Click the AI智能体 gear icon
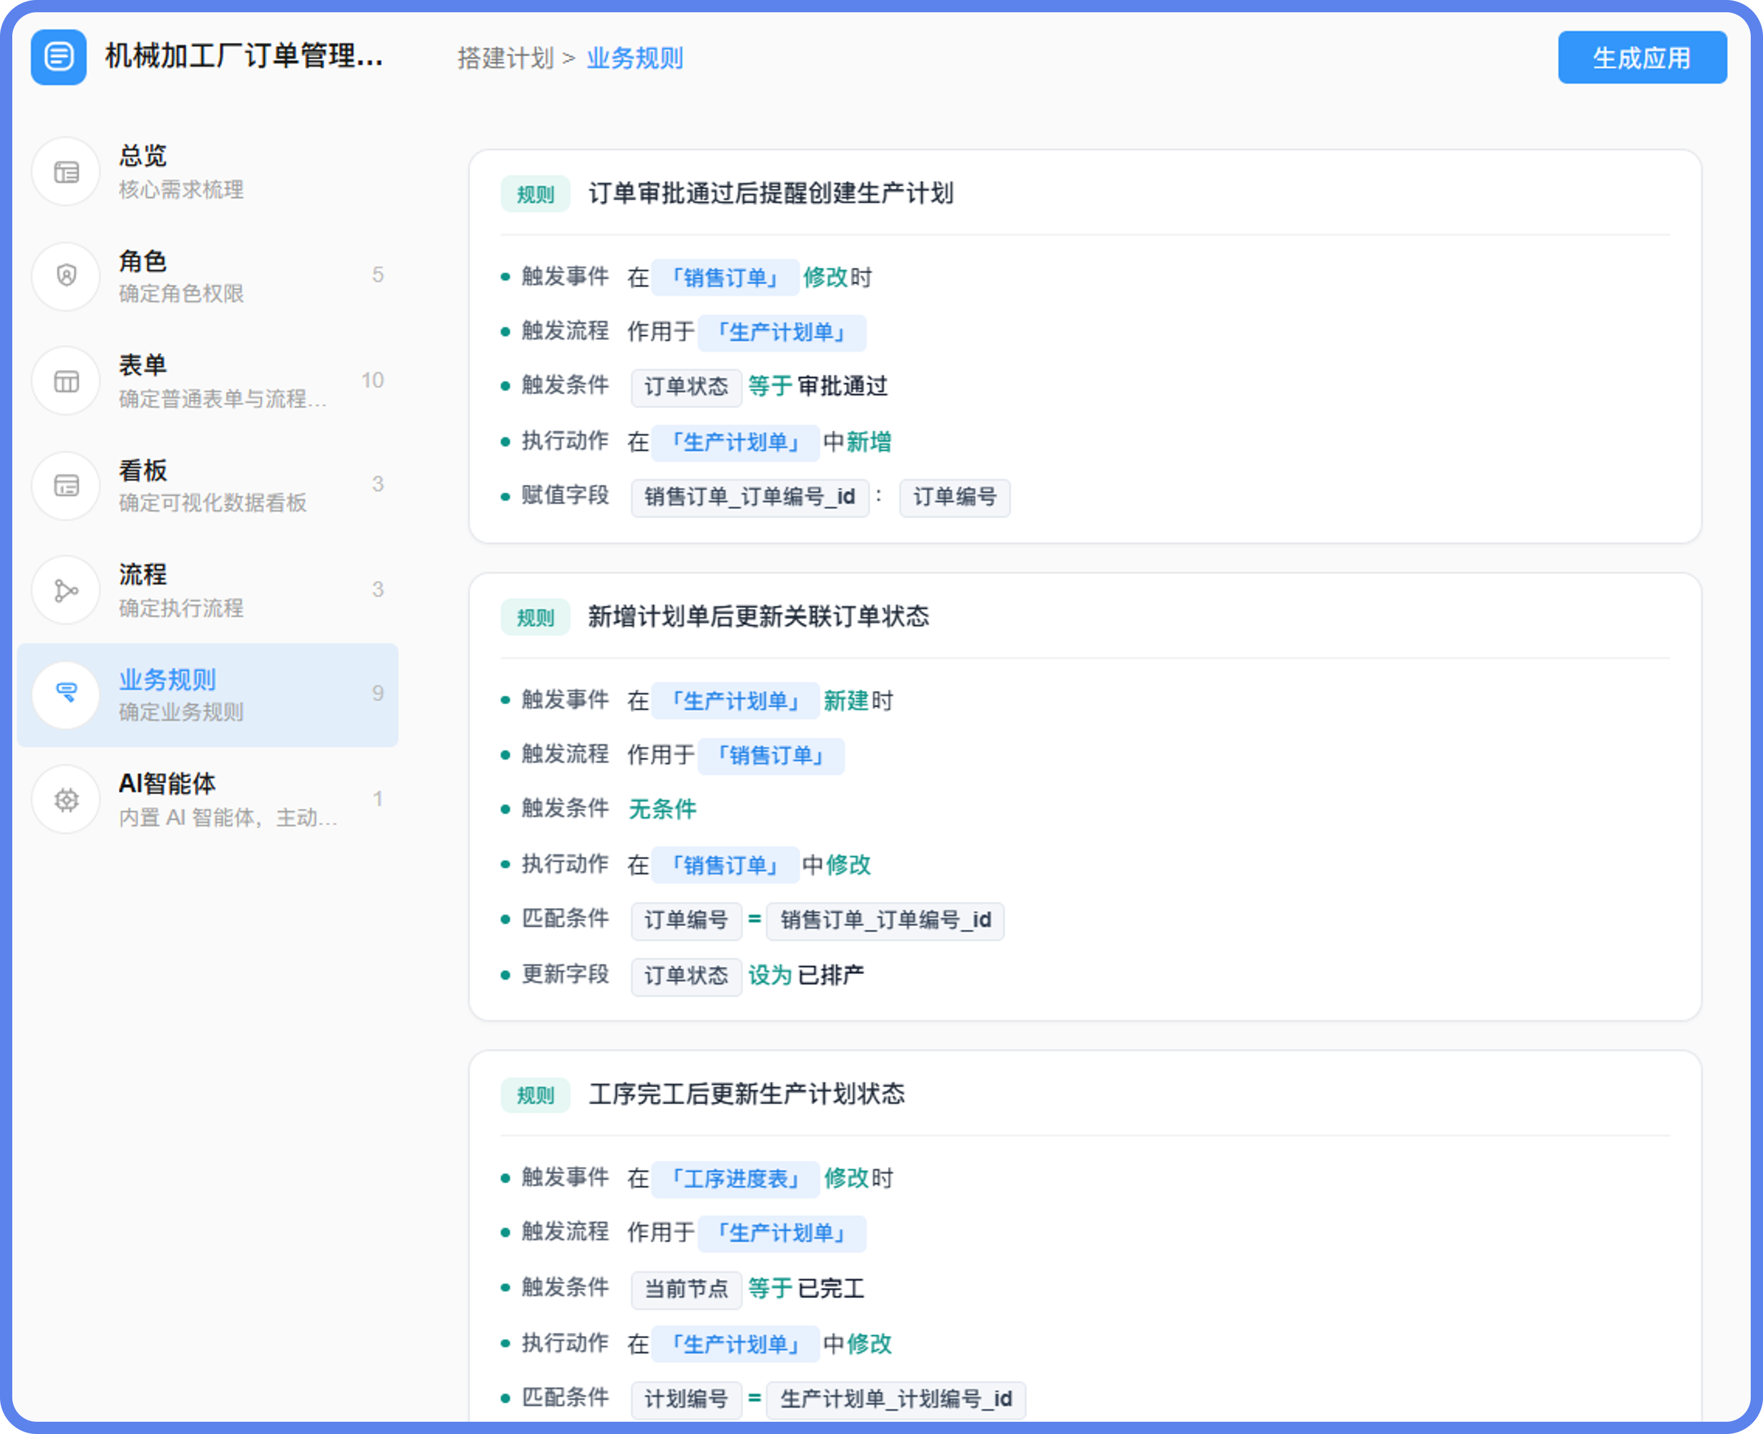The height and width of the screenshot is (1434, 1763). [x=66, y=799]
